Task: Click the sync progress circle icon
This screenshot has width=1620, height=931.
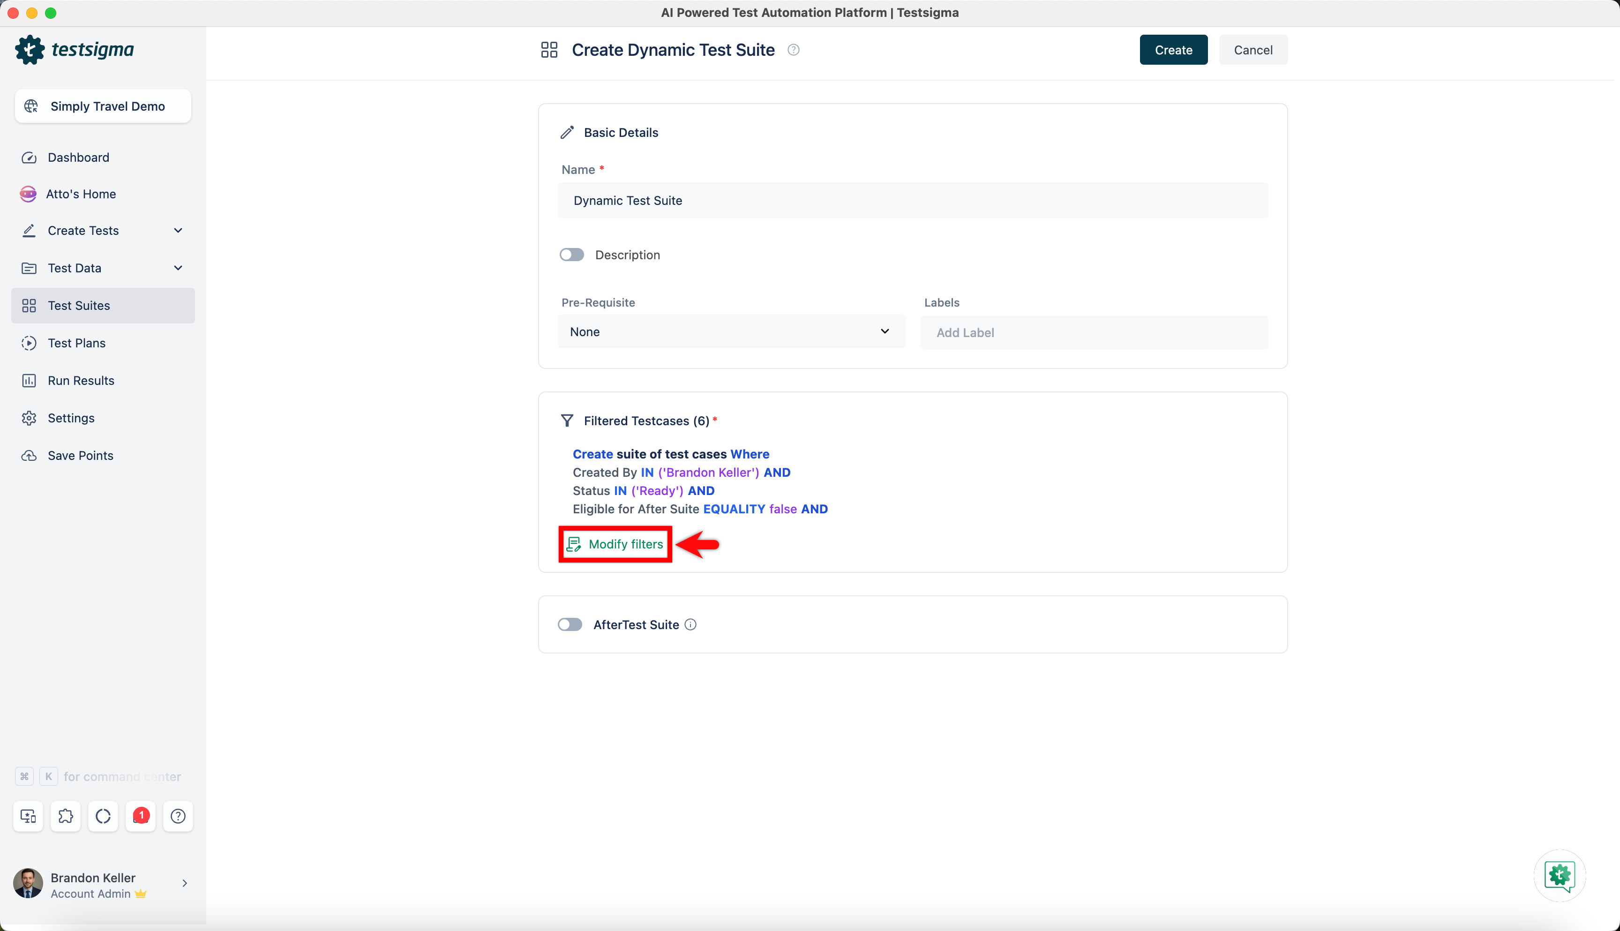Action: (x=103, y=816)
